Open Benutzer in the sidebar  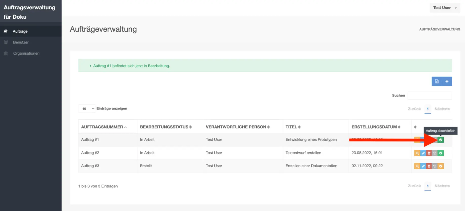(x=21, y=42)
